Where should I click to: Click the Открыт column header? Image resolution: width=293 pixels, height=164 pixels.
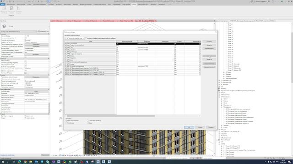(x=179, y=41)
